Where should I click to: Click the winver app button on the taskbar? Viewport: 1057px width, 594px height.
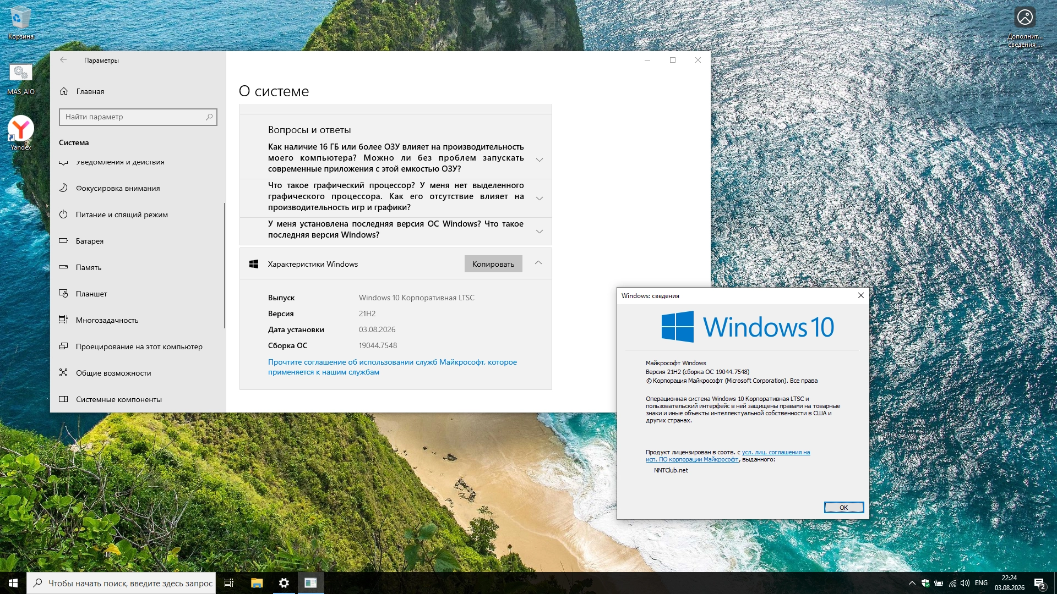coord(310,583)
